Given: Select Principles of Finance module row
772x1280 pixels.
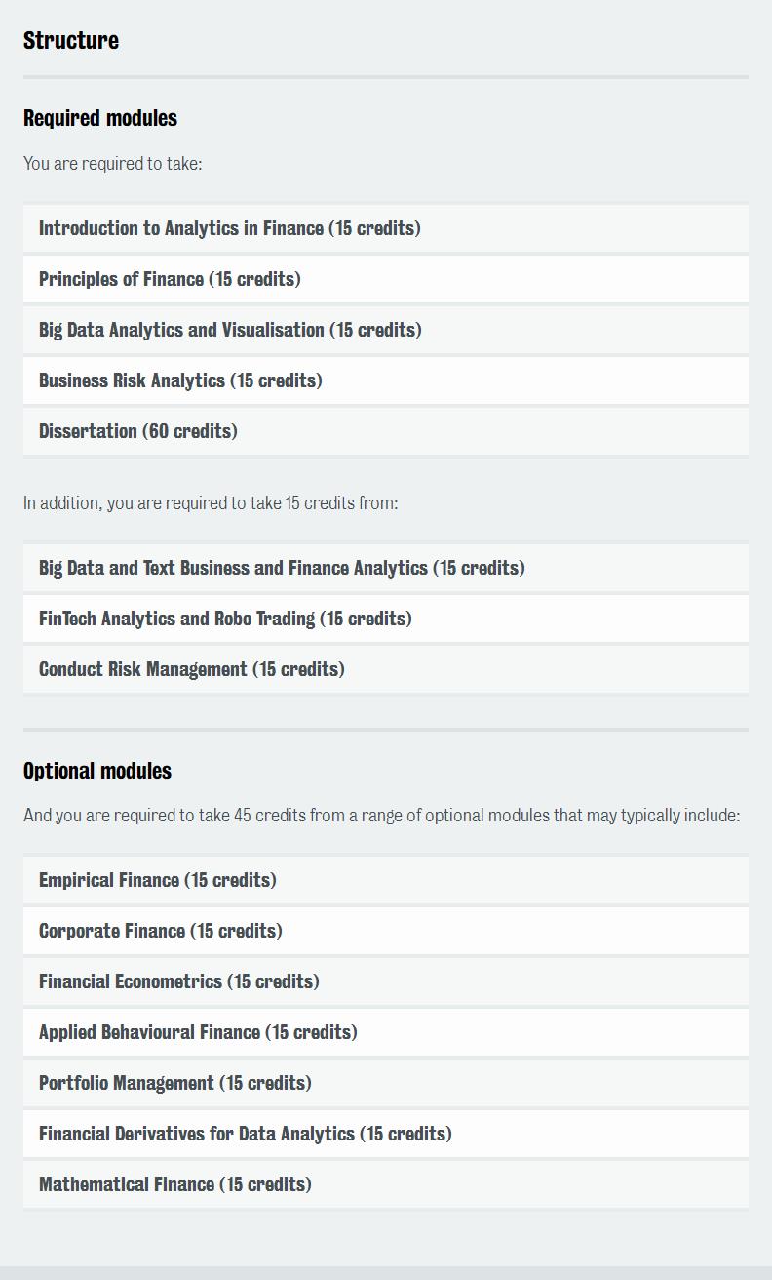Looking at the screenshot, I should pyautogui.click(x=386, y=279).
